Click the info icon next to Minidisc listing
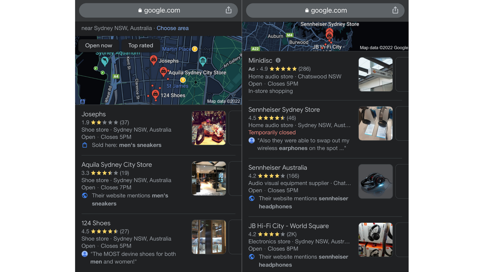This screenshot has height=272, width=484. point(278,60)
